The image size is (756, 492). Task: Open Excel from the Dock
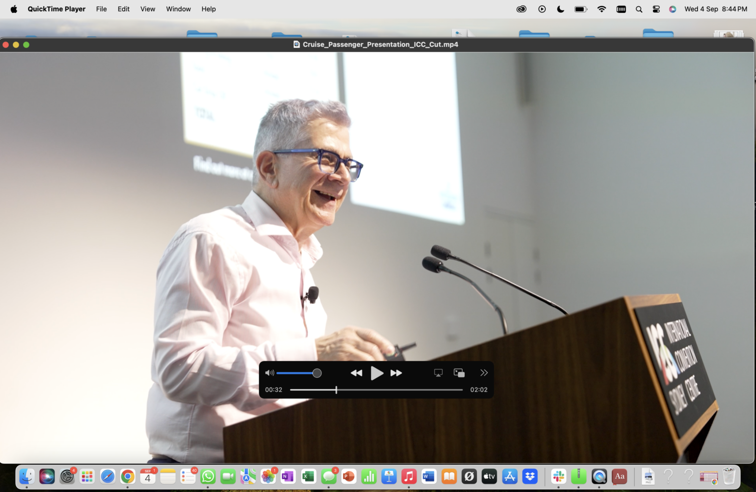point(308,477)
